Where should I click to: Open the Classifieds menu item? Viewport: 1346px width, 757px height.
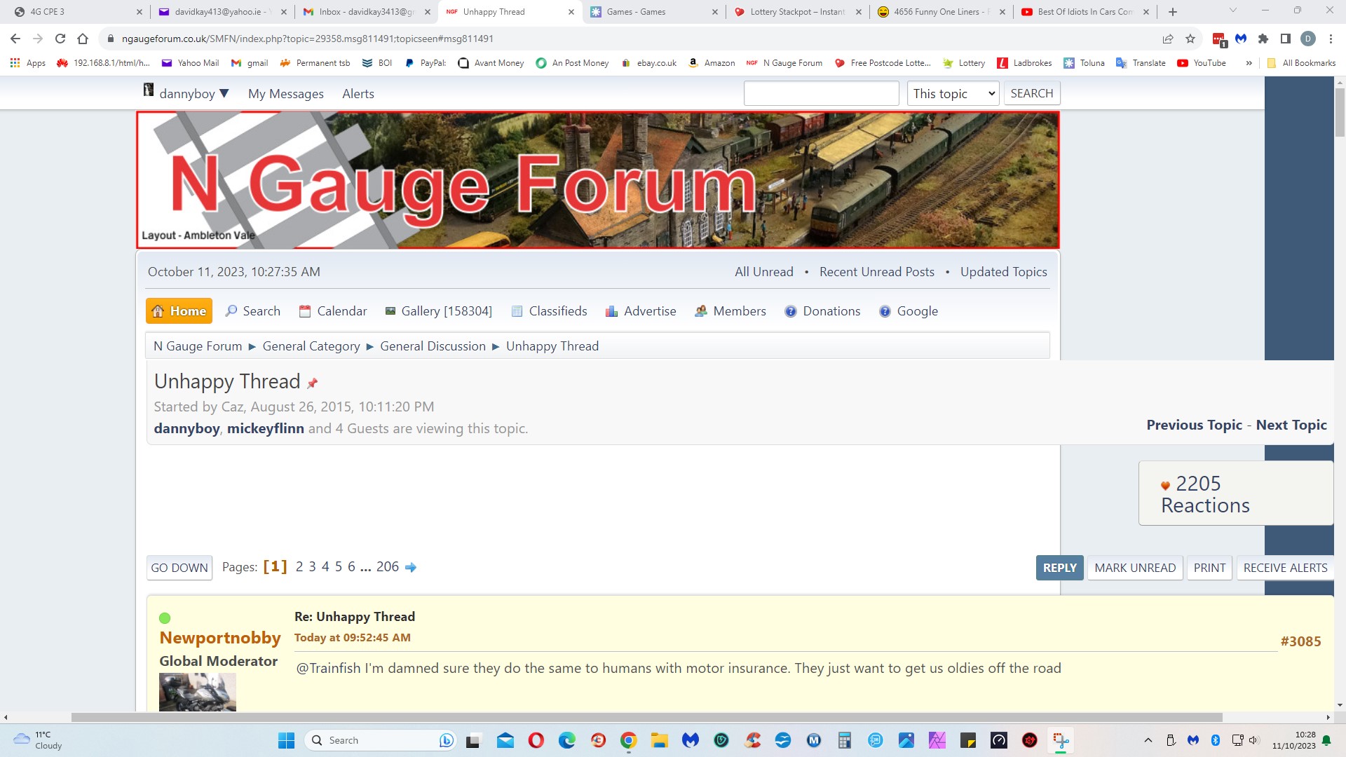click(550, 311)
